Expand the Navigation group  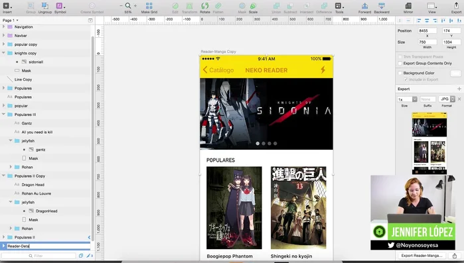tap(3, 26)
